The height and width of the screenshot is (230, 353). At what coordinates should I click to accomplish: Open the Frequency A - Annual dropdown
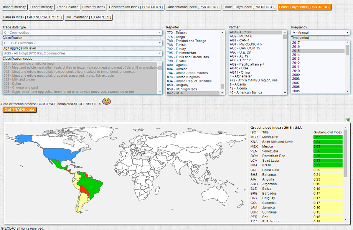click(x=320, y=33)
